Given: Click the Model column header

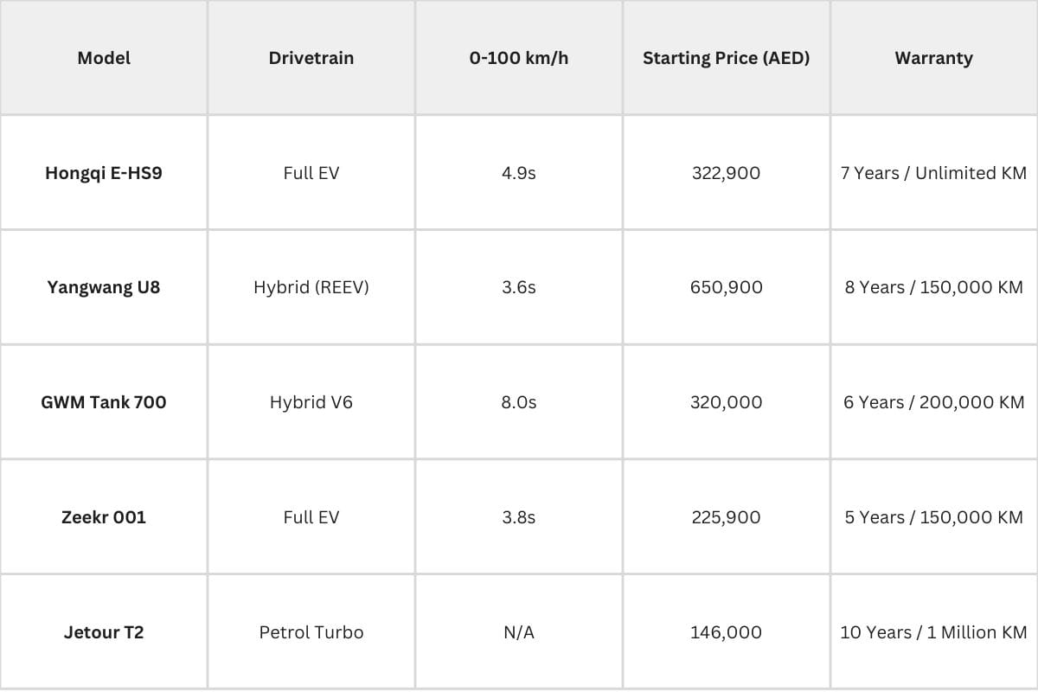Looking at the screenshot, I should point(104,58).
